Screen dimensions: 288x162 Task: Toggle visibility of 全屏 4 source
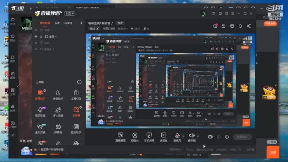tap(36, 37)
